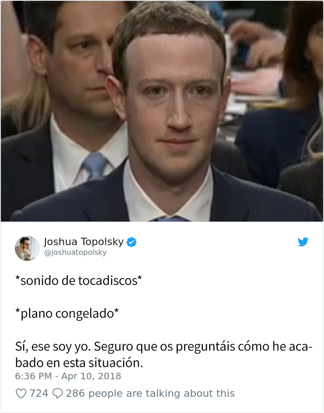The image size is (324, 413).
Task: Click the "*plano congelado*" line
Action: point(67,314)
